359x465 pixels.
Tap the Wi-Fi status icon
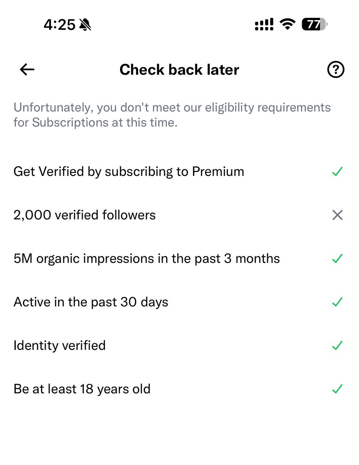coord(287,25)
